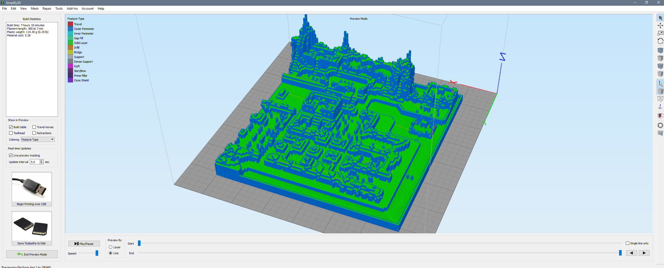Activate the move/translate tool

(x=660, y=25)
